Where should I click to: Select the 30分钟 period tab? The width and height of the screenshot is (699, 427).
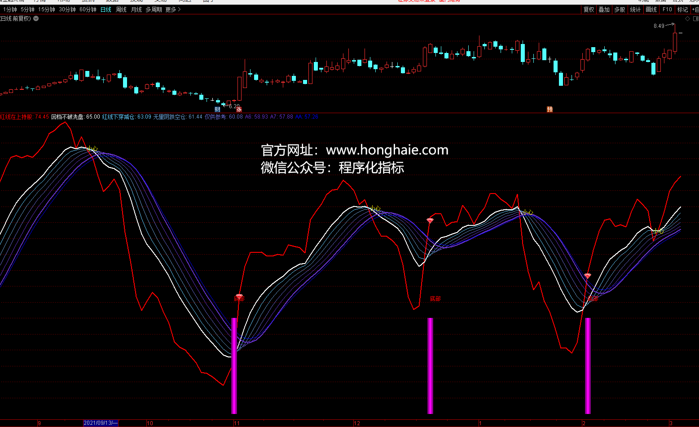67,9
